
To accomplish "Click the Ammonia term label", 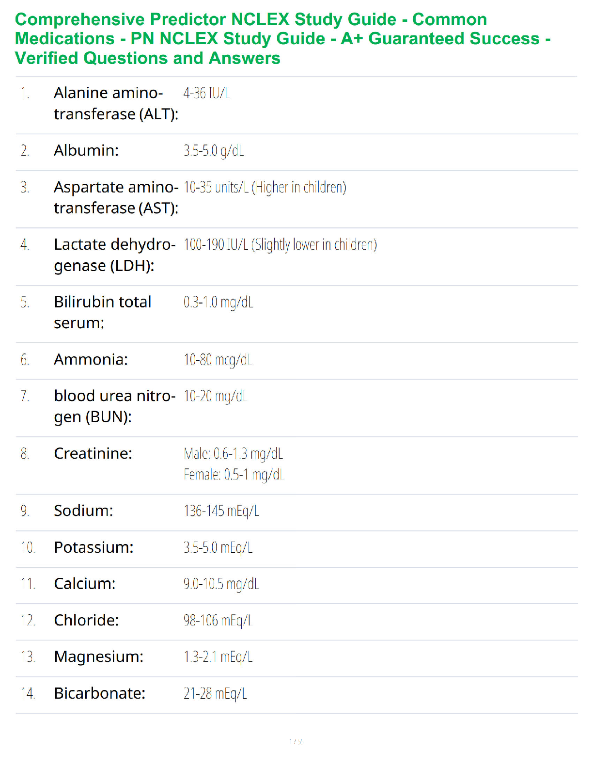I will coord(91,360).
